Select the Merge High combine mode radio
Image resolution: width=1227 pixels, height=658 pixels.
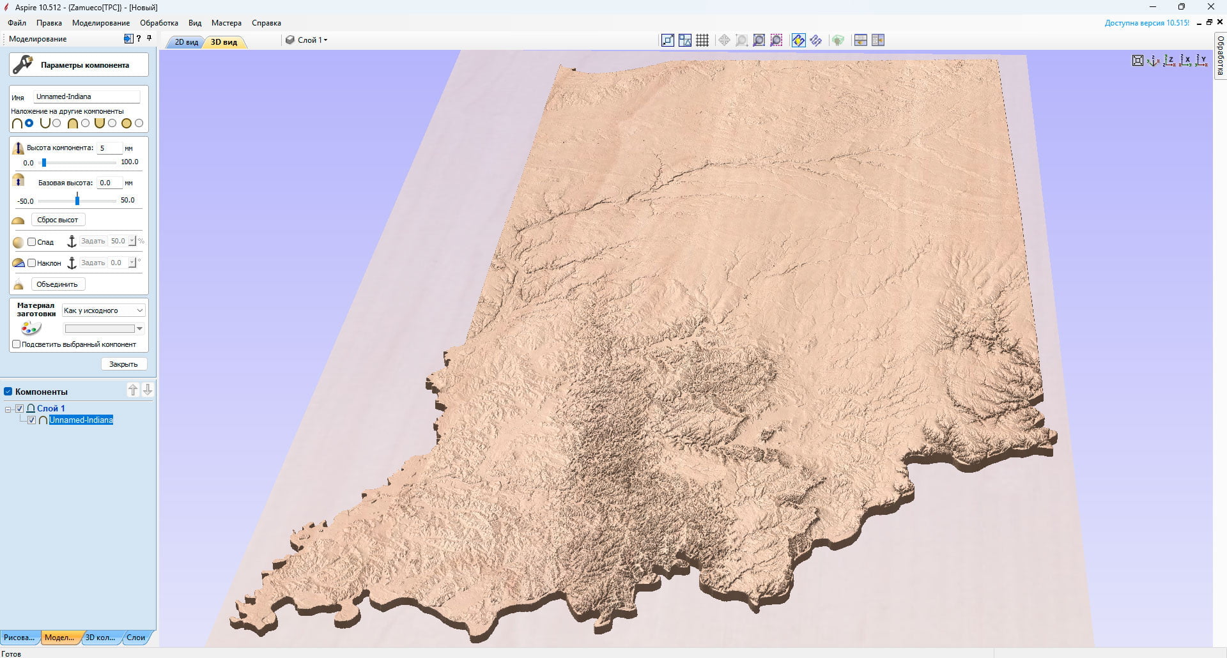85,123
